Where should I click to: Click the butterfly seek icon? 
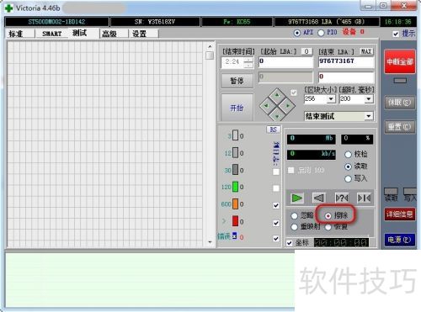[x=364, y=198]
